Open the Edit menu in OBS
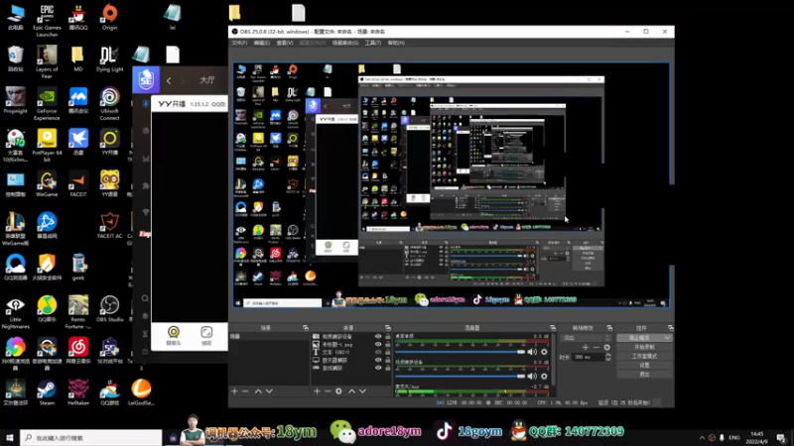Viewport: 794px width, 446px height. 261,43
